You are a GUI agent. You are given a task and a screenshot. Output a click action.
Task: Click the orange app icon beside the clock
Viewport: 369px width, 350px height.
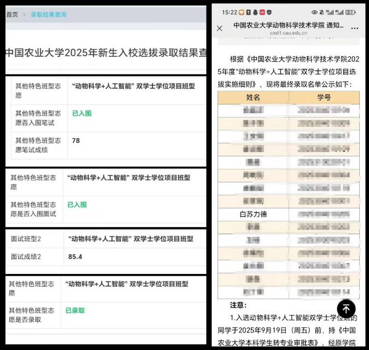coord(242,12)
